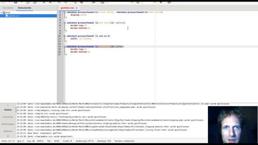Viewport: 258px width, 145px height.
Task: Open the Status message tab
Action: (x=8, y=110)
